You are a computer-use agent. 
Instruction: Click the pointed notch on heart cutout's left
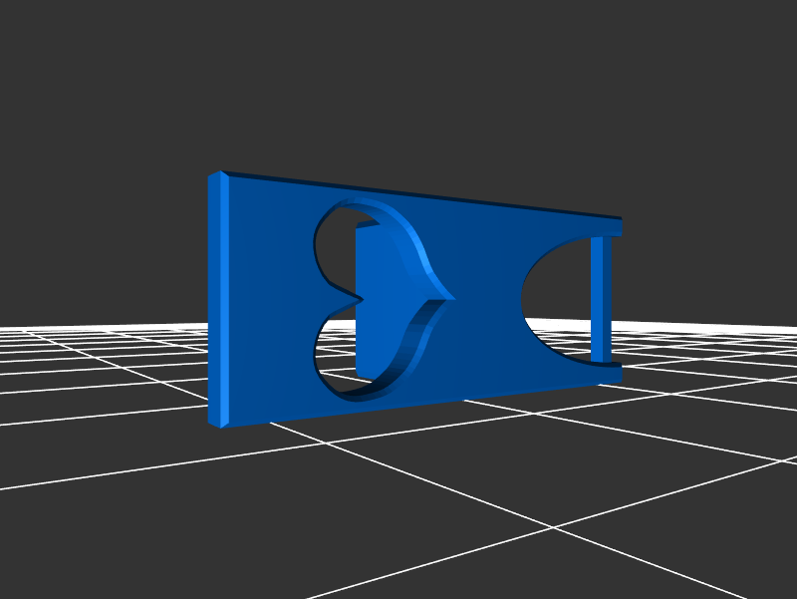click(352, 297)
